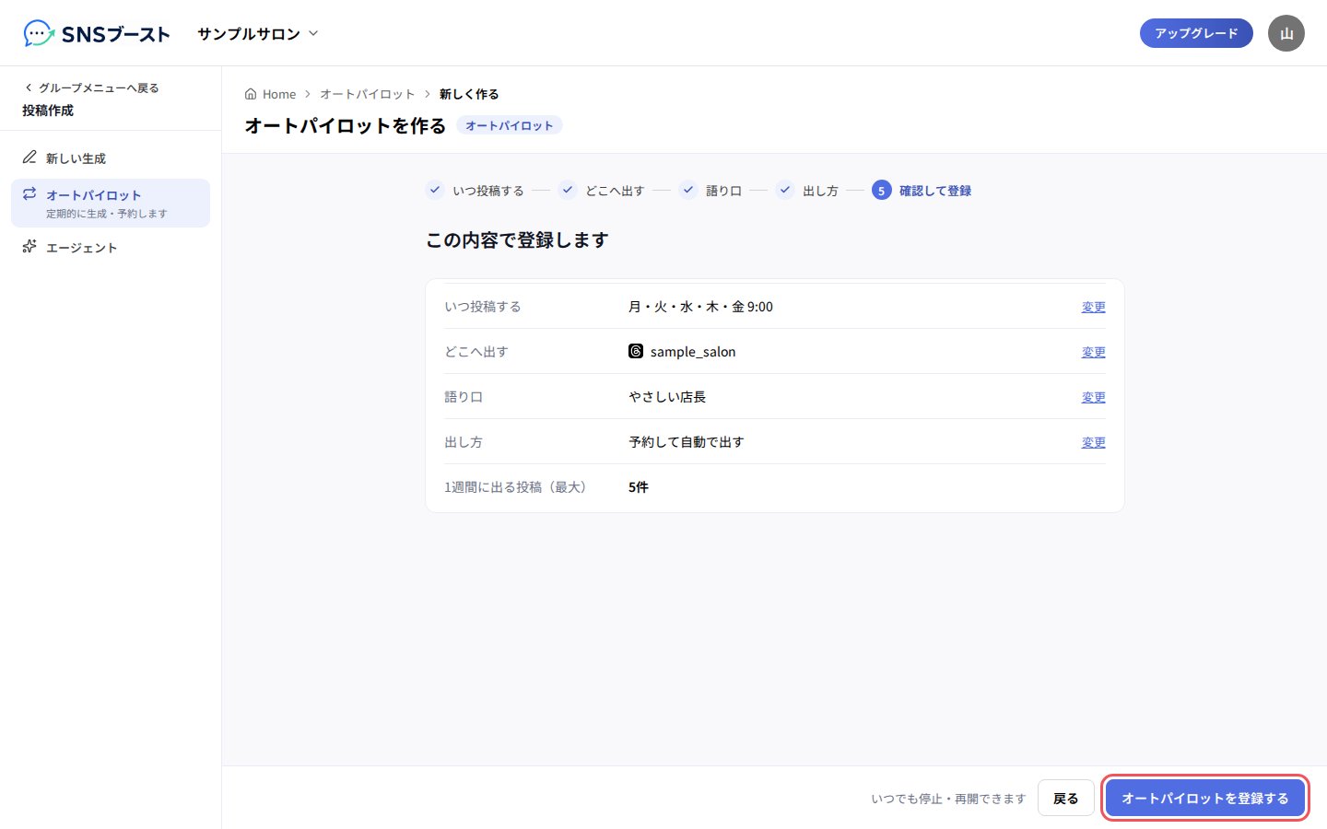The width and height of the screenshot is (1327, 829).
Task: Open the オートパイロット breadcrumb link
Action: tap(368, 94)
